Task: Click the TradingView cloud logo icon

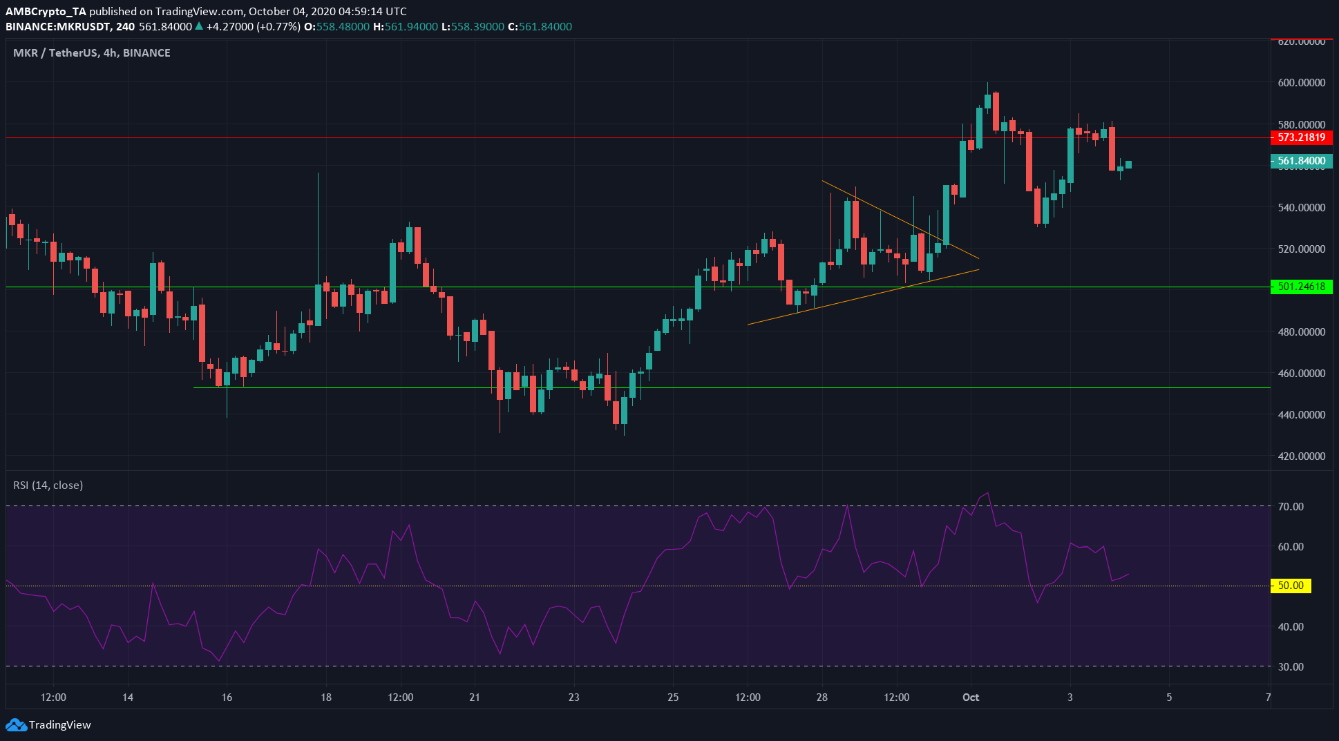Action: [x=16, y=725]
